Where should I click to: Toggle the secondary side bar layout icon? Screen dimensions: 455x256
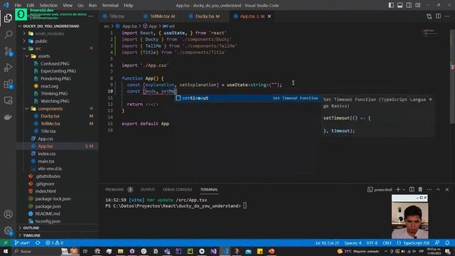point(409,5)
